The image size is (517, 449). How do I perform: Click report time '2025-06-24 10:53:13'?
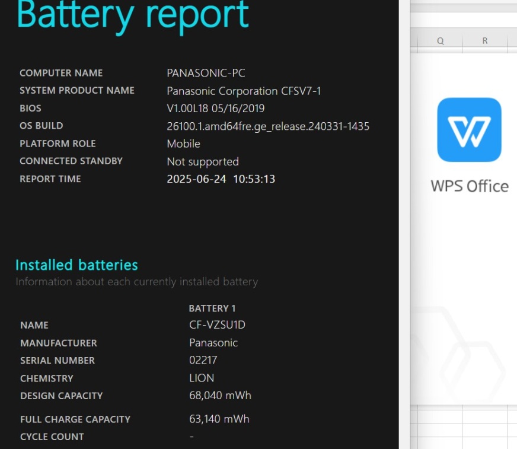(x=221, y=179)
